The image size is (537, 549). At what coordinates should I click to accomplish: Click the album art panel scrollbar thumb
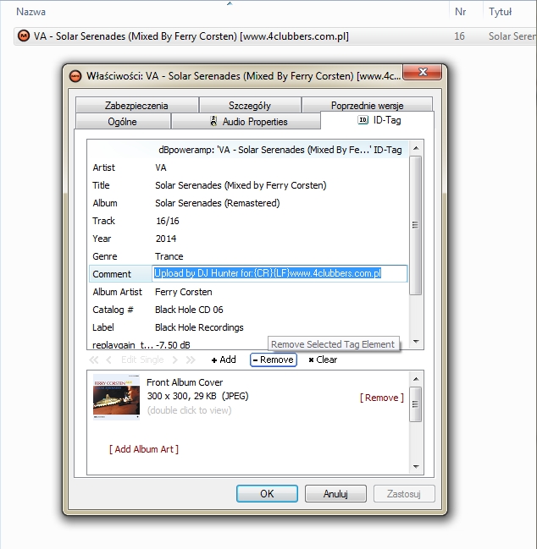tap(415, 404)
